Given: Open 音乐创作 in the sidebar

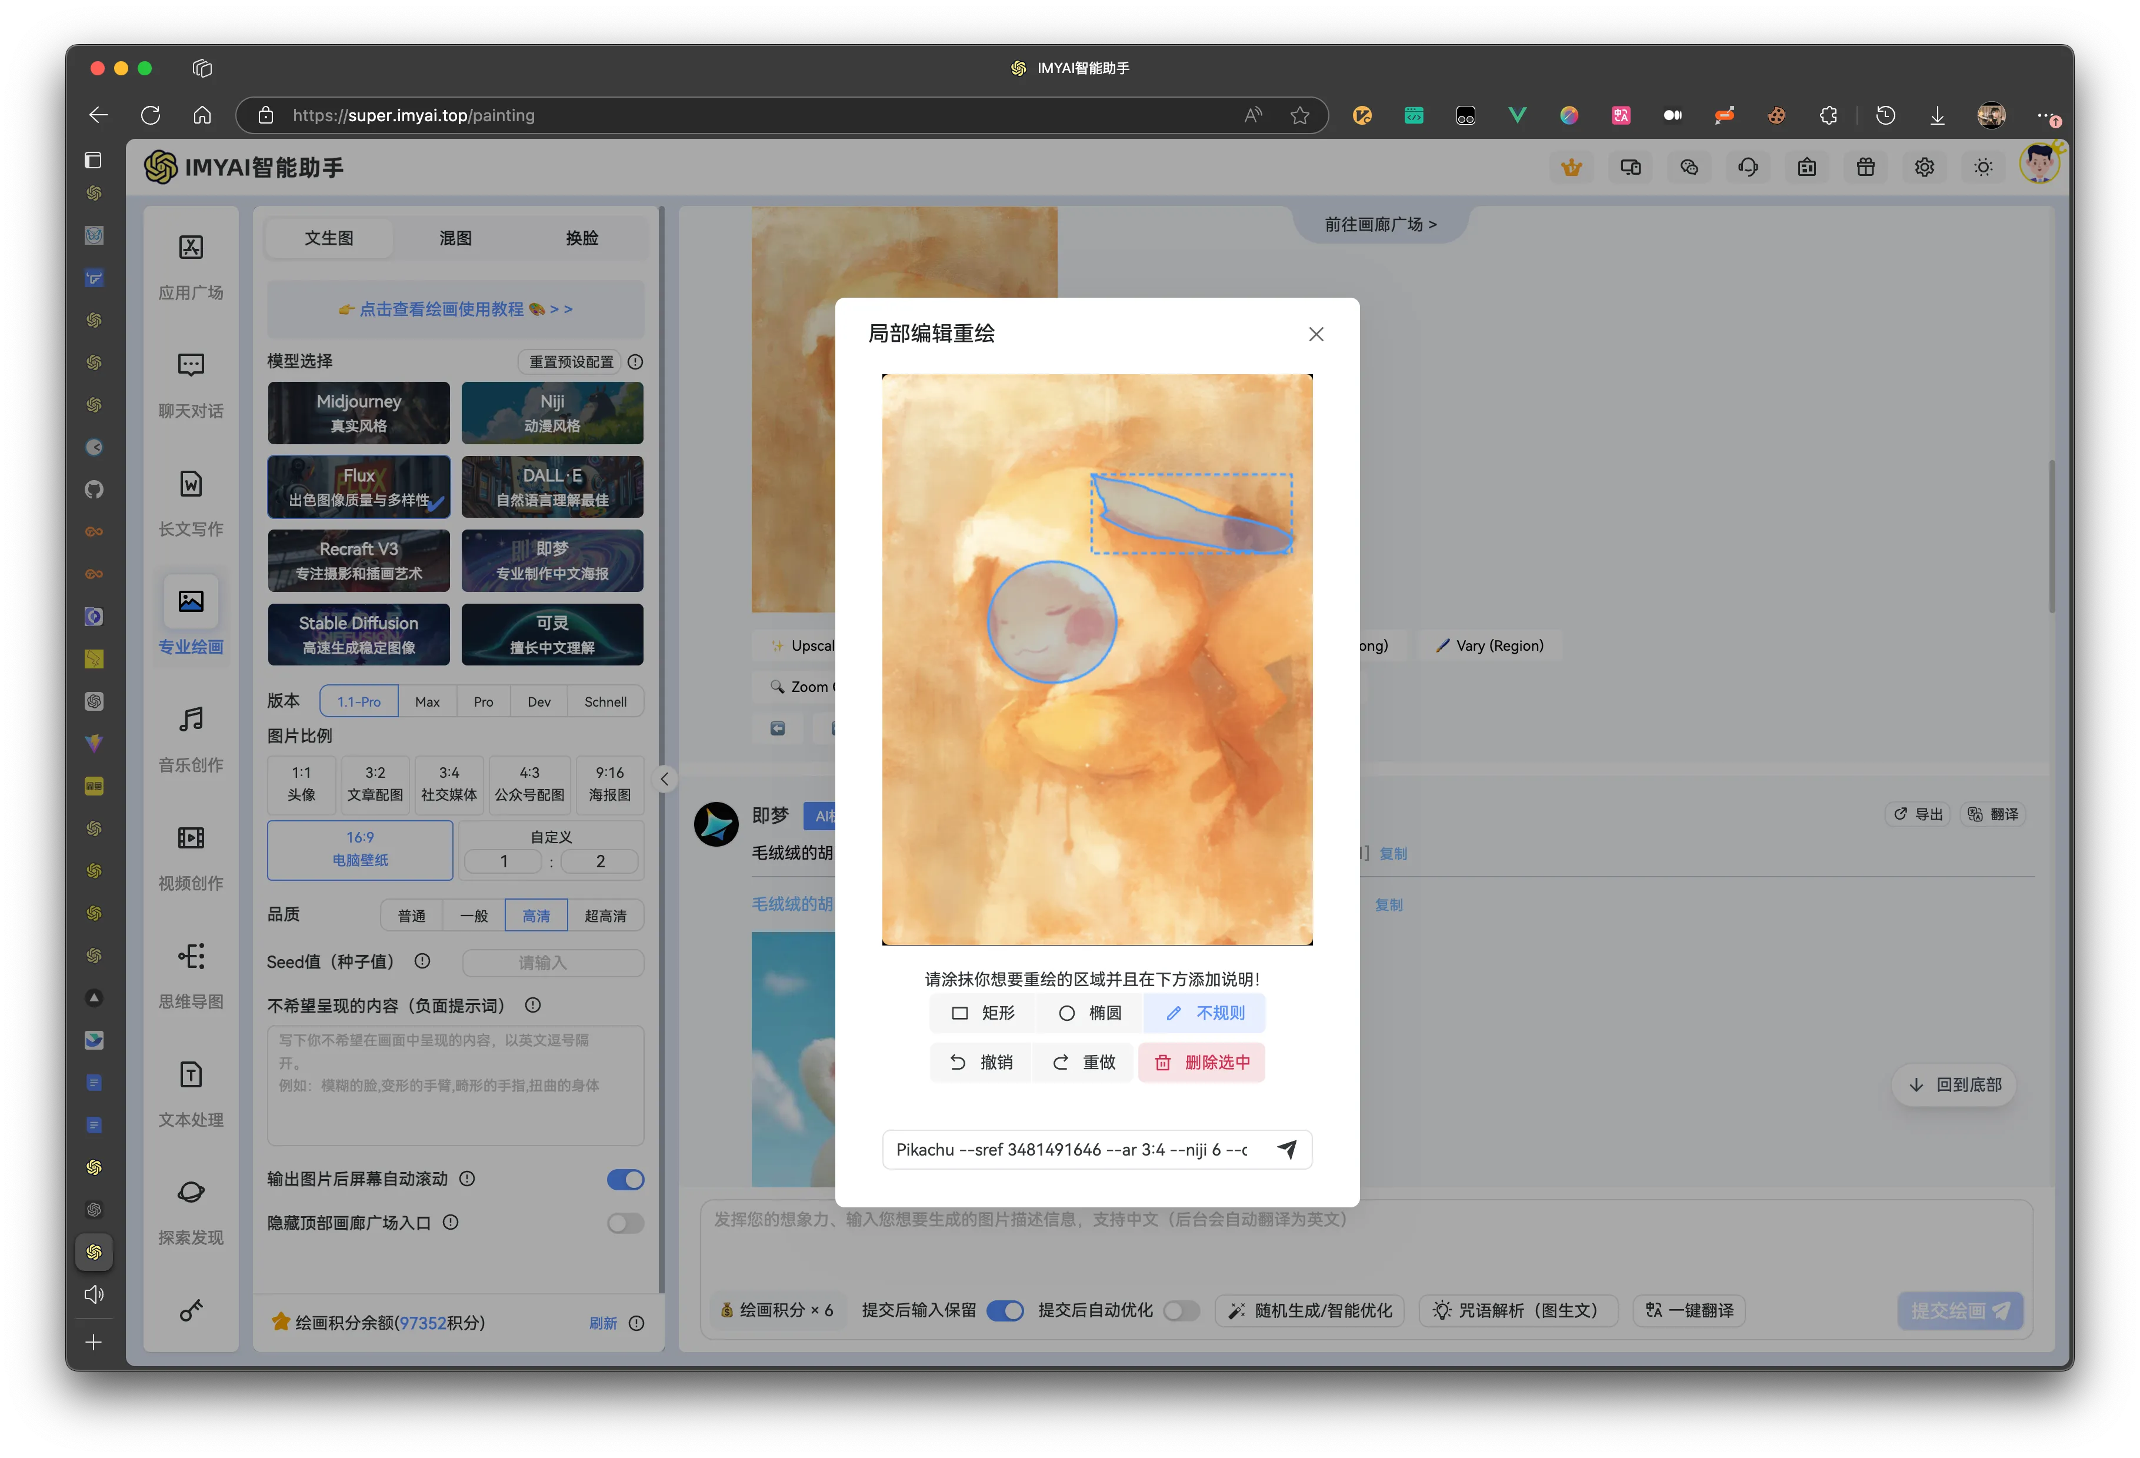Looking at the screenshot, I should (191, 738).
